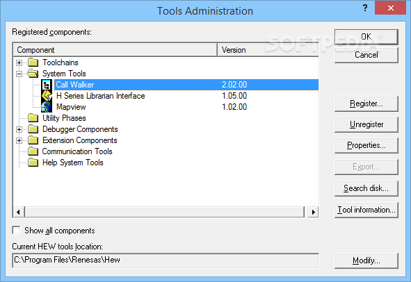The width and height of the screenshot is (411, 282).
Task: Open Properties... for selected component
Action: pos(366,145)
